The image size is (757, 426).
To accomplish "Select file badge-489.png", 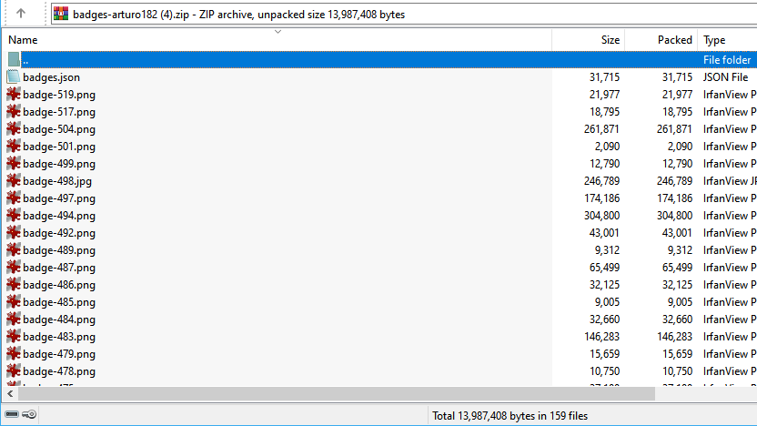I will (59, 250).
